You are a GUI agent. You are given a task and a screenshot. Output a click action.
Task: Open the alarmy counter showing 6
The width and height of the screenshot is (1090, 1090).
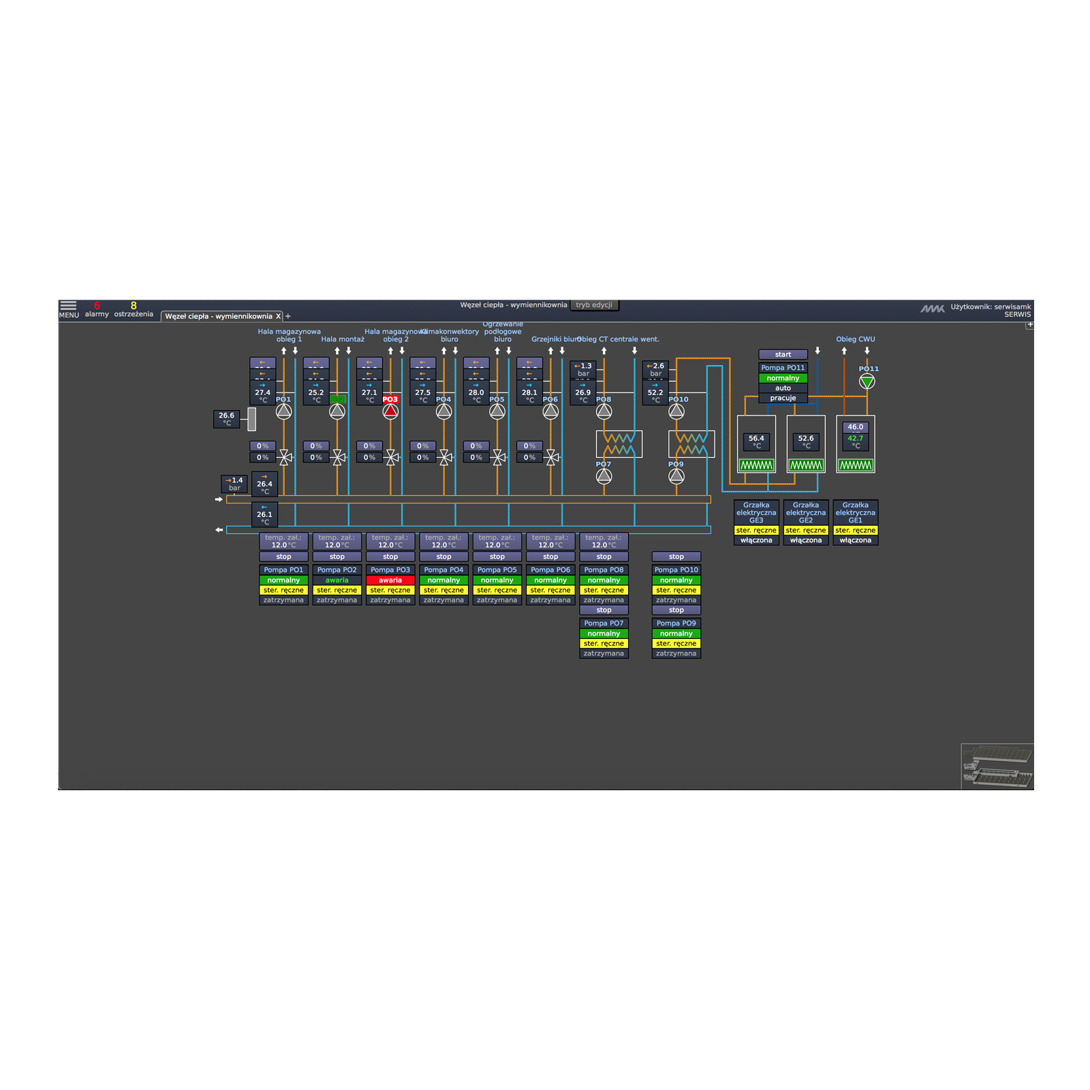click(97, 309)
